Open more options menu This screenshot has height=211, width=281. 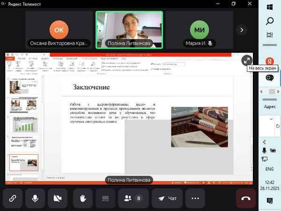[x=195, y=198]
